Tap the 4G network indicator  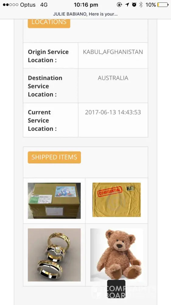point(44,5)
